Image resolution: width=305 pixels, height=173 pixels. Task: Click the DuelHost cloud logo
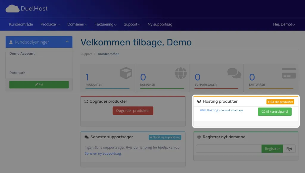pyautogui.click(x=12, y=9)
